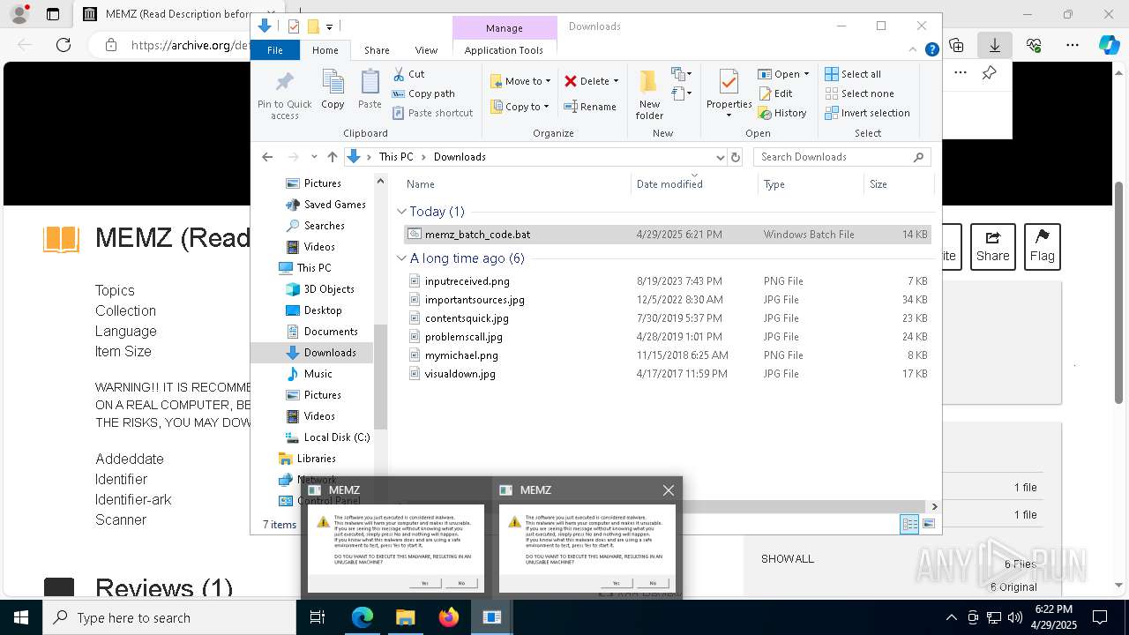Click Paste shortcut command
Viewport: 1129px width, 635px height.
[x=432, y=113]
